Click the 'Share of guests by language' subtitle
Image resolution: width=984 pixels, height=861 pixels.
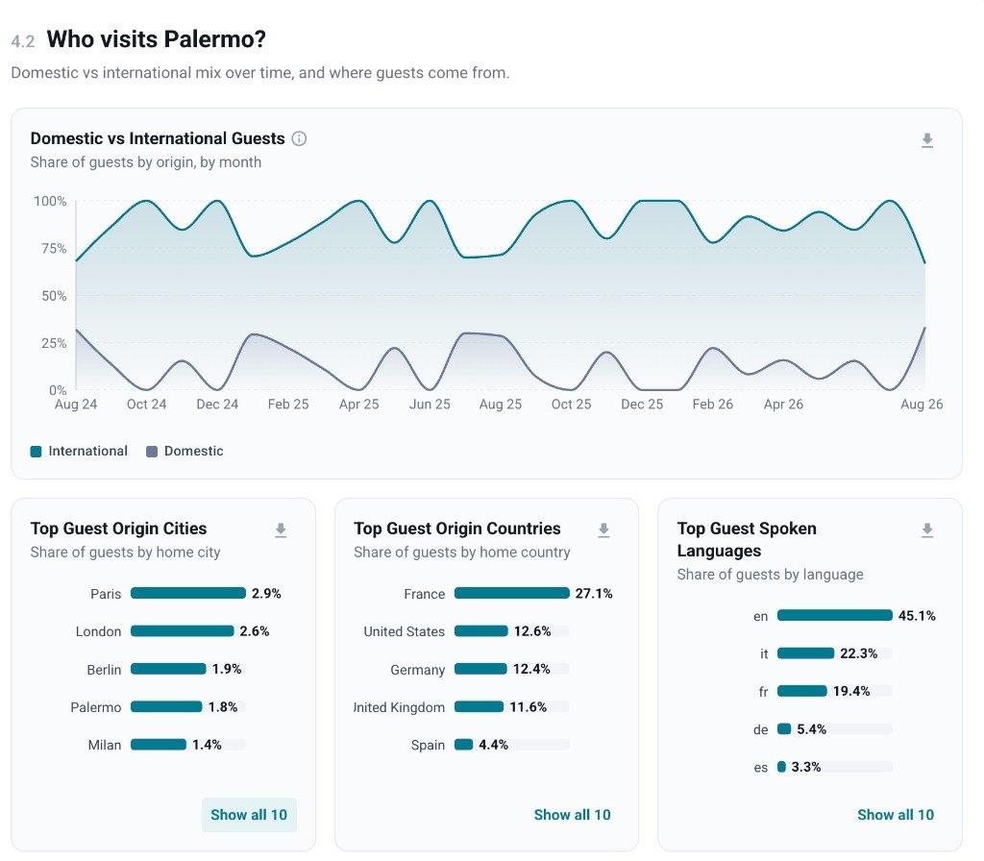[x=770, y=575]
